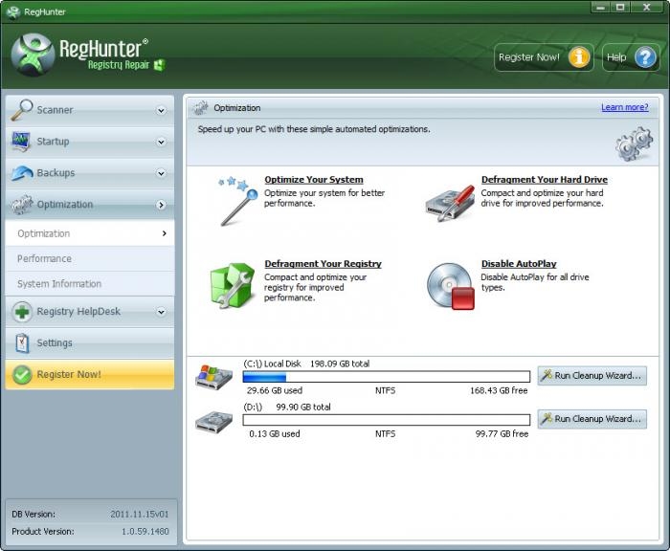Click the green checkmark icon on Register Now
The image size is (670, 551).
22,375
